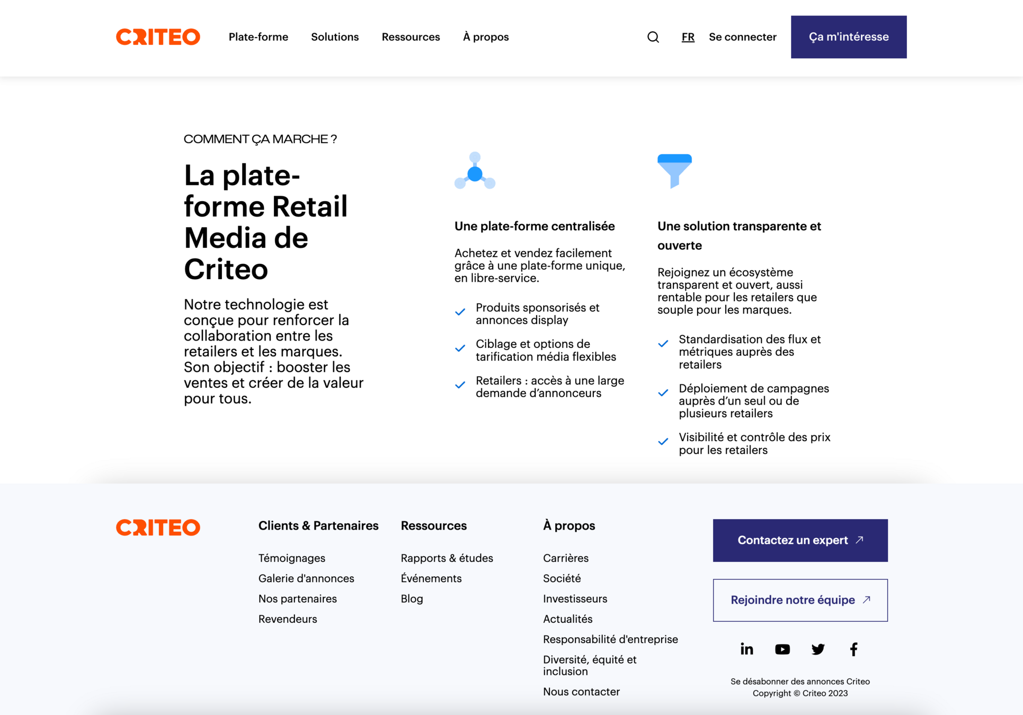The image size is (1023, 715).
Task: Click the Twitter bird icon
Action: tap(817, 649)
